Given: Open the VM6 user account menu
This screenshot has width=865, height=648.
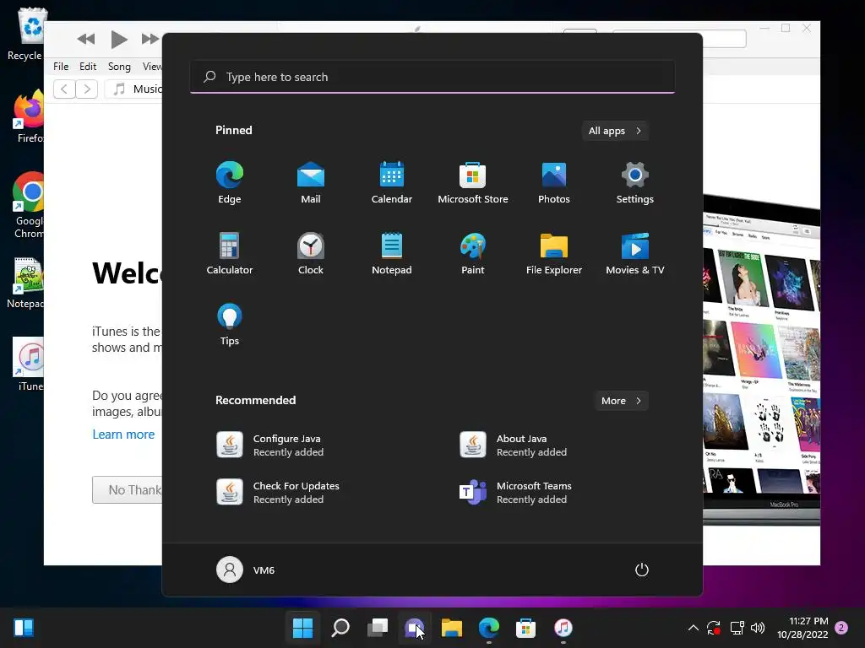Looking at the screenshot, I should (x=246, y=570).
